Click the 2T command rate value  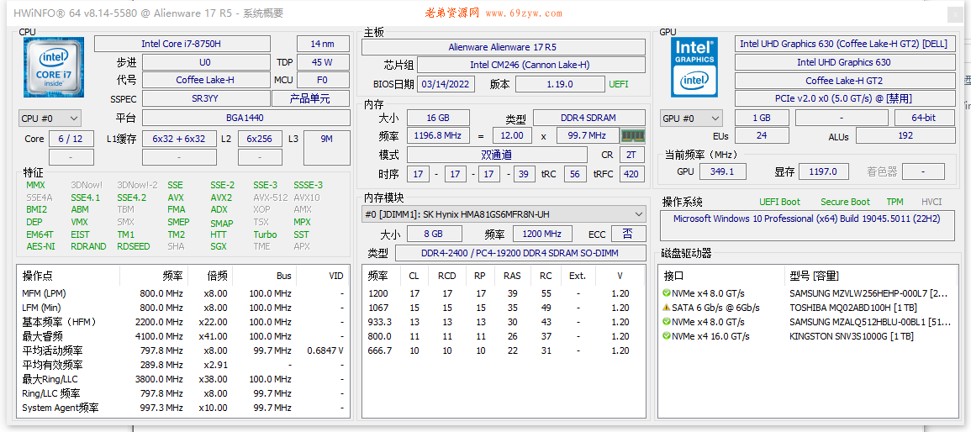[631, 155]
